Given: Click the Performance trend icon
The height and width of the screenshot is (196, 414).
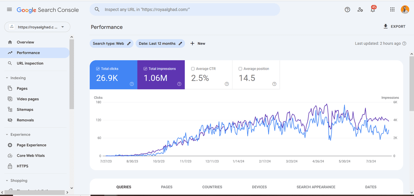Looking at the screenshot, I should pyautogui.click(x=10, y=53).
